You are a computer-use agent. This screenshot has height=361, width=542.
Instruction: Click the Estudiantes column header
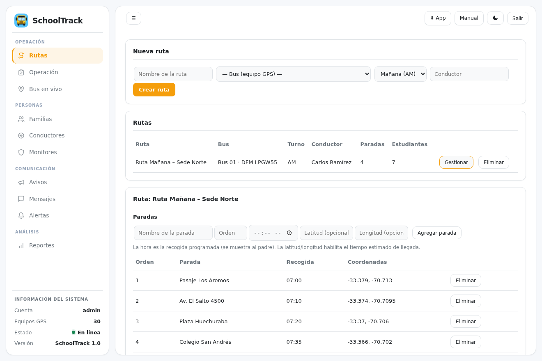(x=409, y=144)
